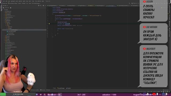171x96 pixels.
Task: Select Obstacle.prefab in the tree
Action: (11, 34)
